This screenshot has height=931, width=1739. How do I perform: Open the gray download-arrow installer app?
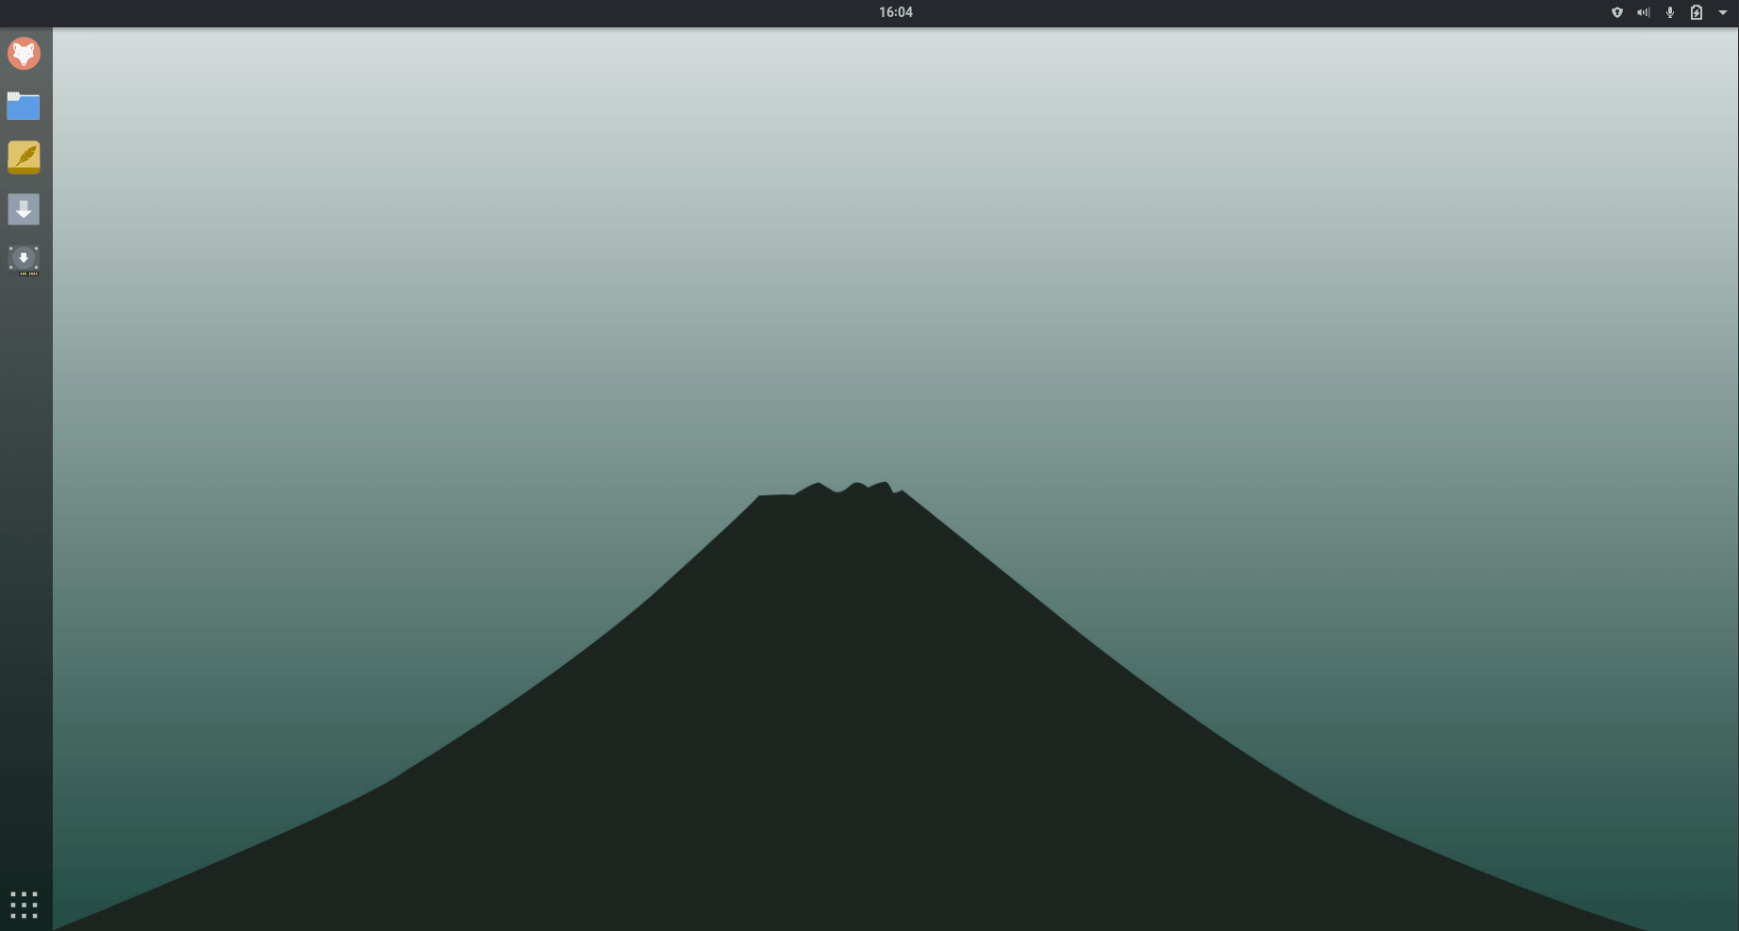(x=24, y=208)
